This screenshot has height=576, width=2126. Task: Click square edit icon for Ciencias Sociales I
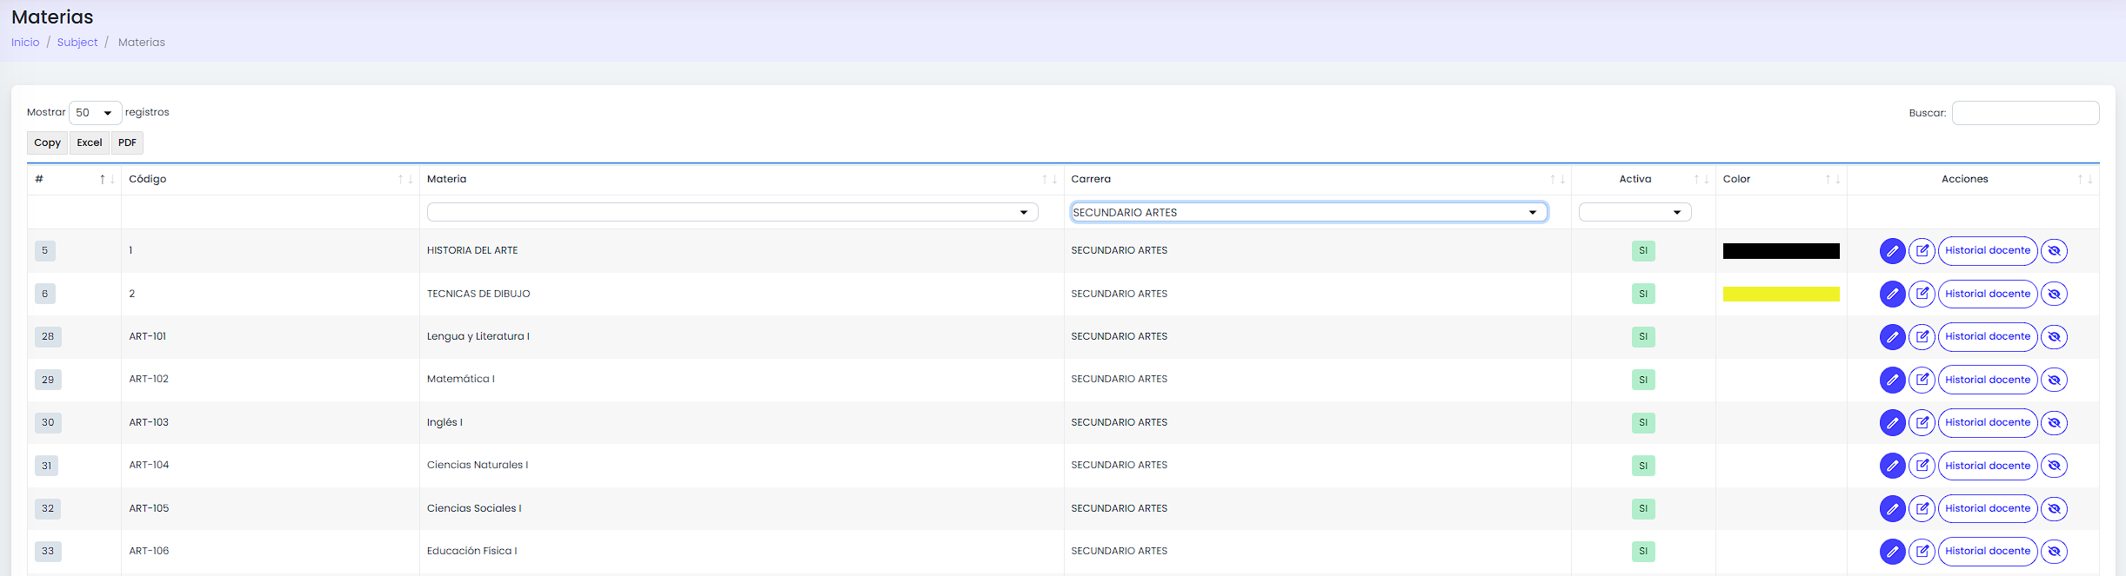(1922, 509)
